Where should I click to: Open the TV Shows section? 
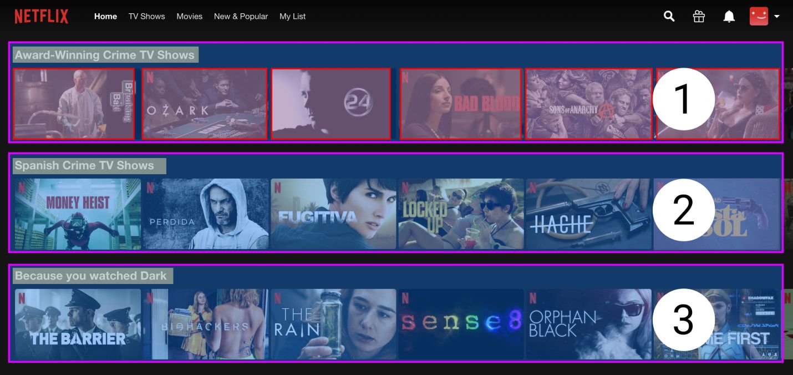point(147,17)
